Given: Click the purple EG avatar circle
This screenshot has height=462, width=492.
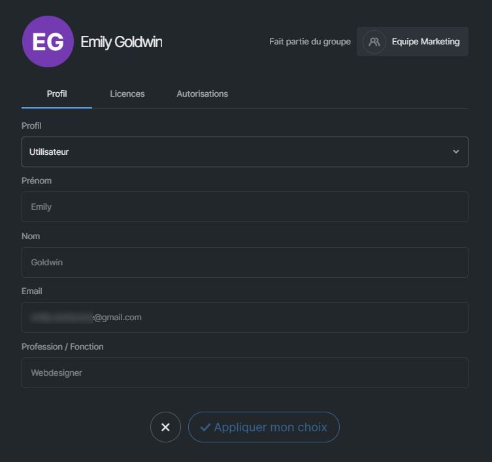Looking at the screenshot, I should [48, 42].
